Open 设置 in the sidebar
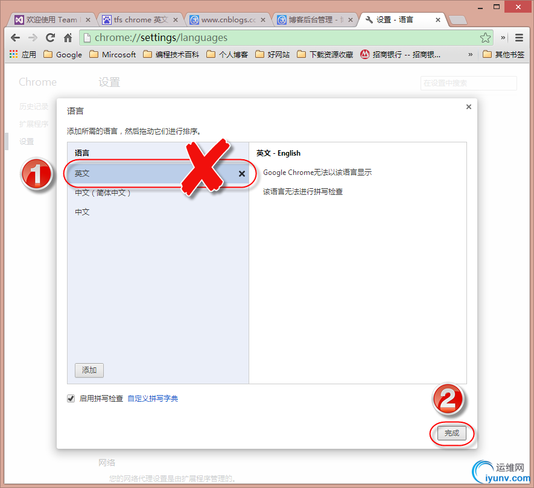Screen dimensions: 534x488 [x=27, y=142]
